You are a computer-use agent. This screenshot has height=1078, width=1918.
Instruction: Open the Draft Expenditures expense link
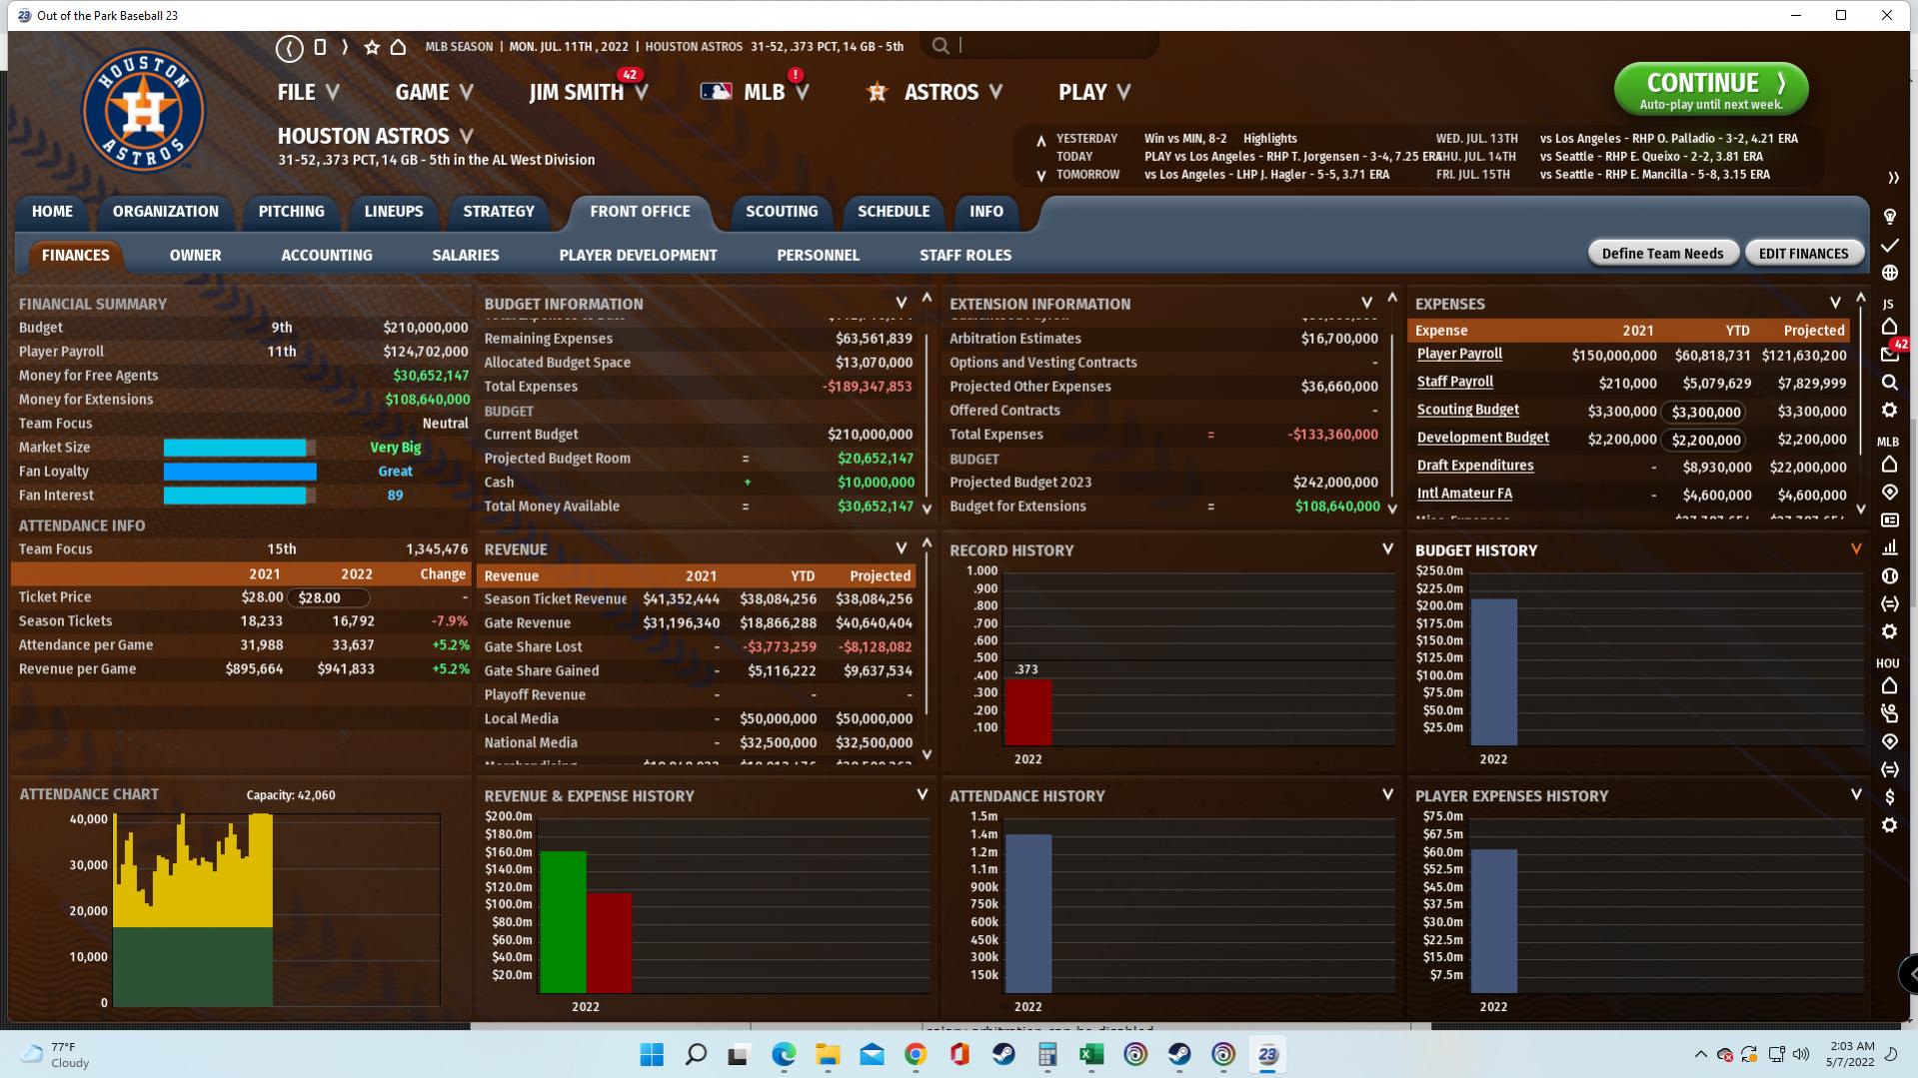(1475, 466)
